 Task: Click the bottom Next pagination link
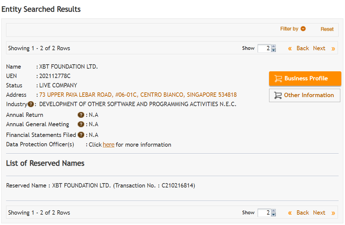(x=319, y=213)
